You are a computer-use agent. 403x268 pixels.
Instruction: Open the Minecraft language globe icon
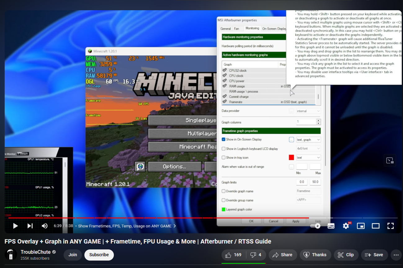140,167
